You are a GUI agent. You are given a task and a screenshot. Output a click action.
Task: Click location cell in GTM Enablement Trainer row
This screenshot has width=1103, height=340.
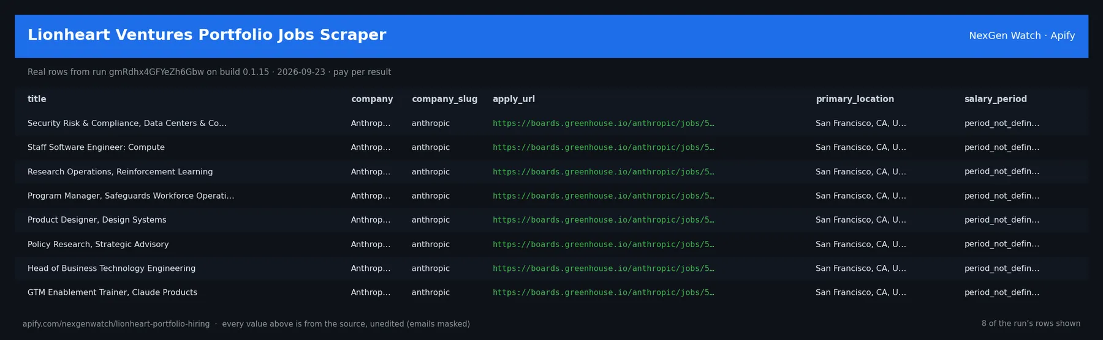pyautogui.click(x=860, y=292)
